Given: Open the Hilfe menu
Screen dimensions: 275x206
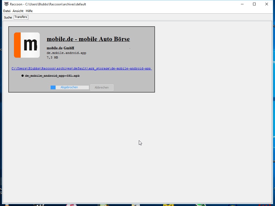Looking at the screenshot, I should tap(29, 11).
